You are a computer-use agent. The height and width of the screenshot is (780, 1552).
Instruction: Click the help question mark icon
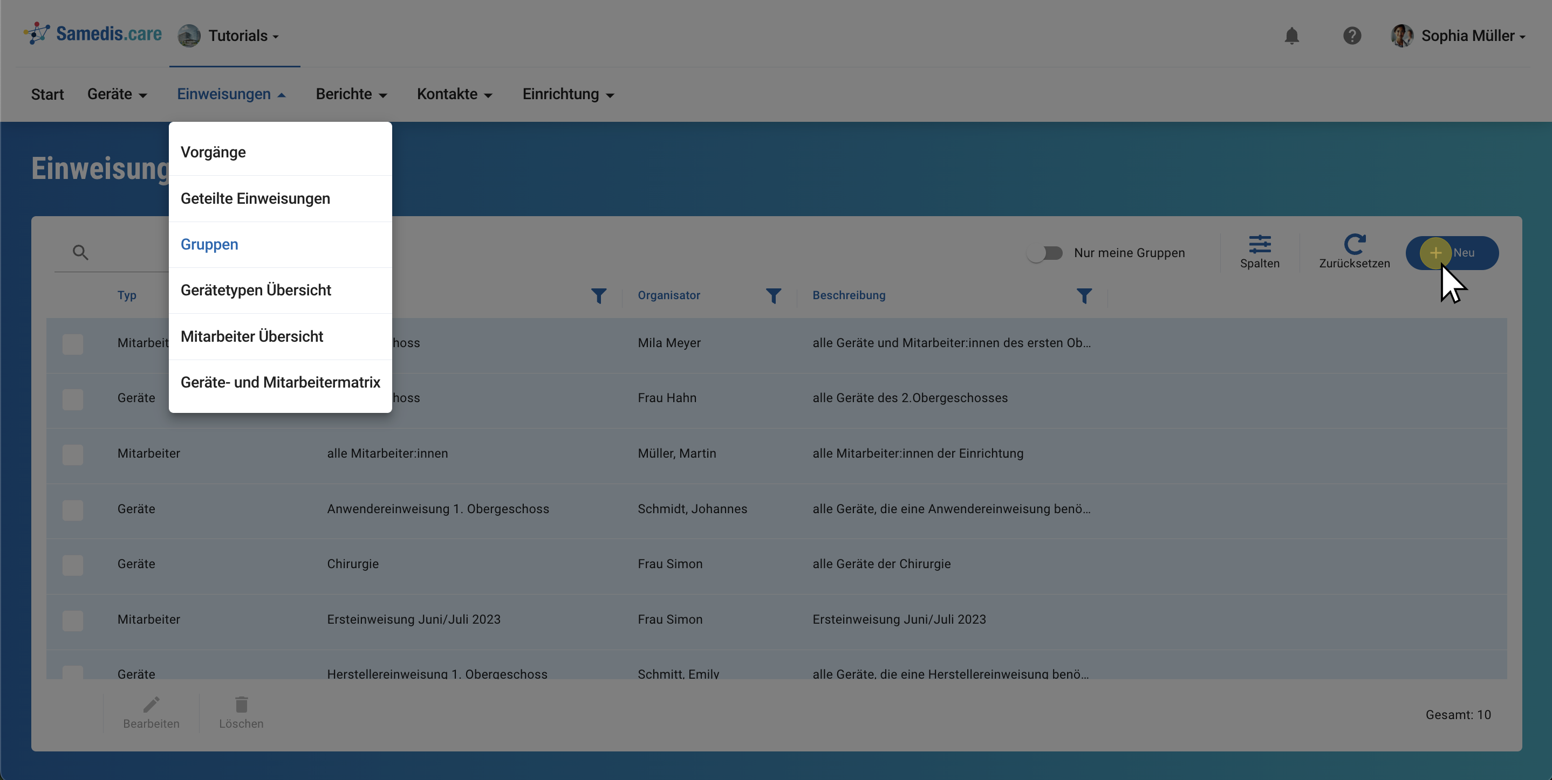pyautogui.click(x=1351, y=36)
